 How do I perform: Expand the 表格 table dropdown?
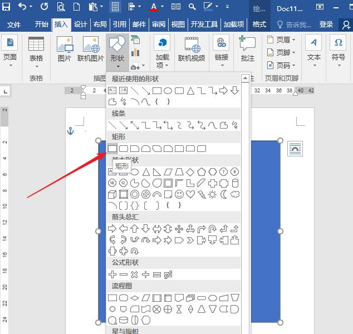point(36,58)
